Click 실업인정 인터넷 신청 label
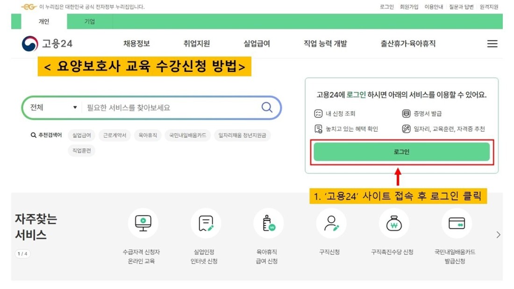514x289 pixels. (x=204, y=257)
